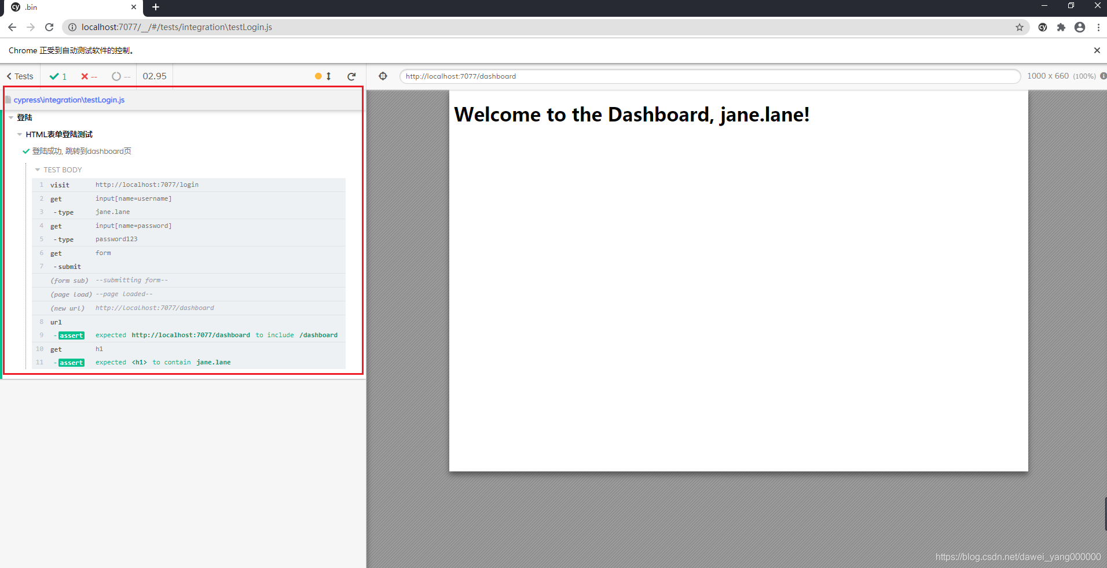1107x568 pixels.
Task: Select the assert to include /dashboard row
Action: (189, 335)
